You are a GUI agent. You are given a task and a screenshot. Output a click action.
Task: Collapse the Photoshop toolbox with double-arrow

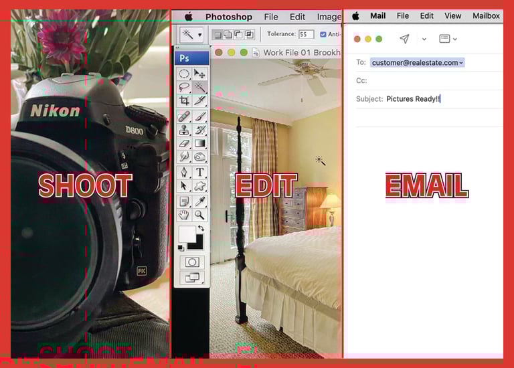(177, 48)
